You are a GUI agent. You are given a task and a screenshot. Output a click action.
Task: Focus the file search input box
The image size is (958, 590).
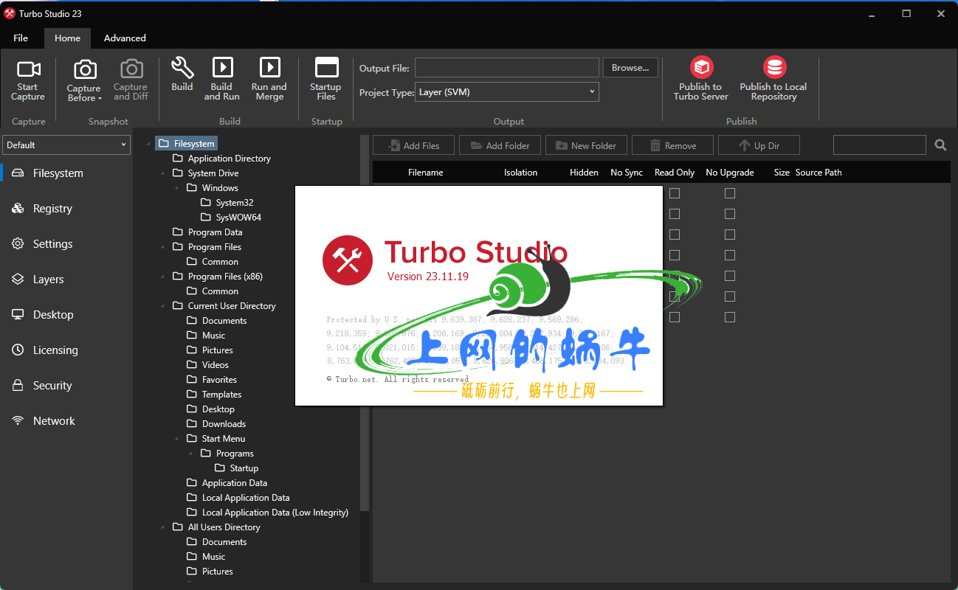click(880, 145)
